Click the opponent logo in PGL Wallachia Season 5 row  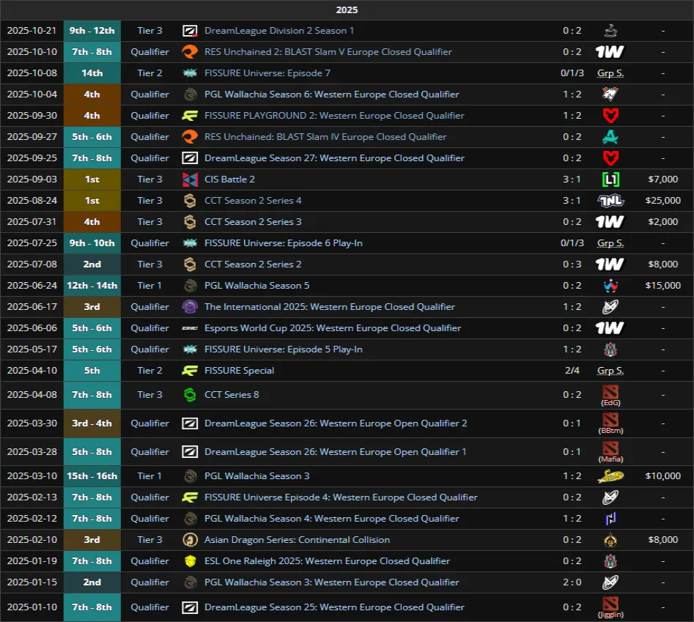point(610,285)
